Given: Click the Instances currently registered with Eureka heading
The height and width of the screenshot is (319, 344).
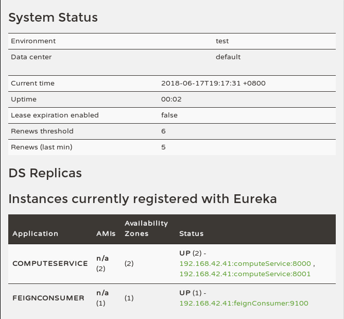Looking at the screenshot, I should [x=143, y=198].
